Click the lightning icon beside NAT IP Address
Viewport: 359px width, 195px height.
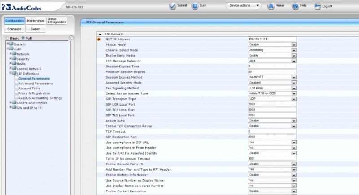pyautogui.click(x=99, y=40)
